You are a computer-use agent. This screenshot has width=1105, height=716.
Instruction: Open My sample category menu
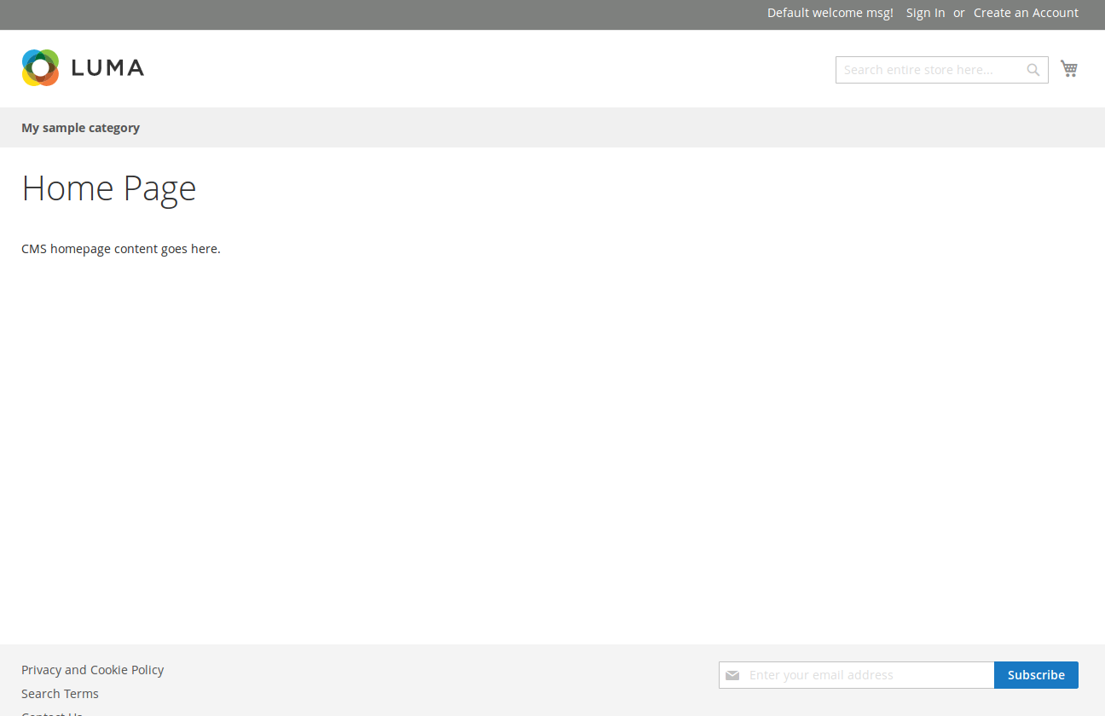(80, 128)
